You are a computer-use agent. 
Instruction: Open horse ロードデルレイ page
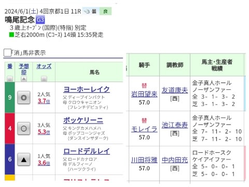pos(87,151)
